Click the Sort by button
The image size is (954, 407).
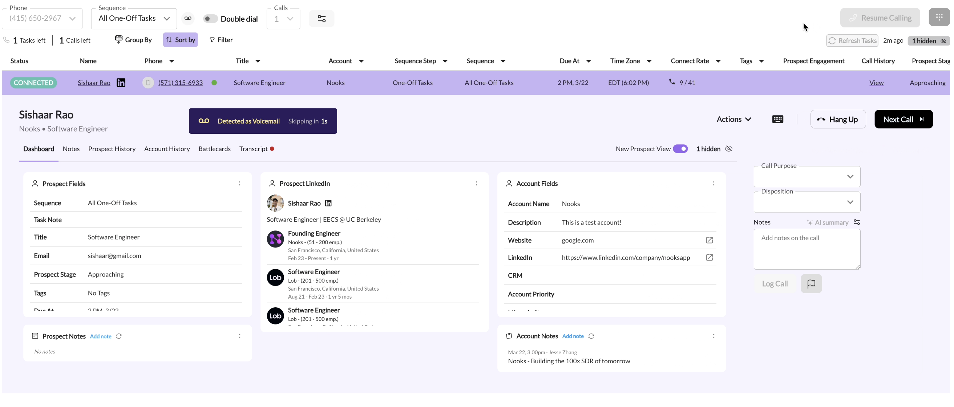[180, 40]
